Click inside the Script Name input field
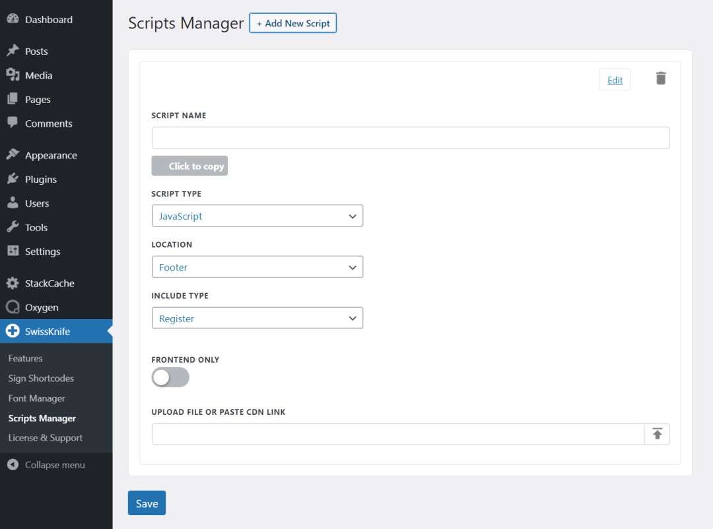This screenshot has height=529, width=713. pos(409,137)
